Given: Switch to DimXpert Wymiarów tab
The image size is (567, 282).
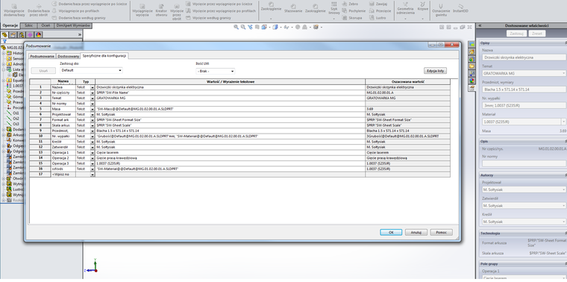Looking at the screenshot, I should click(73, 25).
